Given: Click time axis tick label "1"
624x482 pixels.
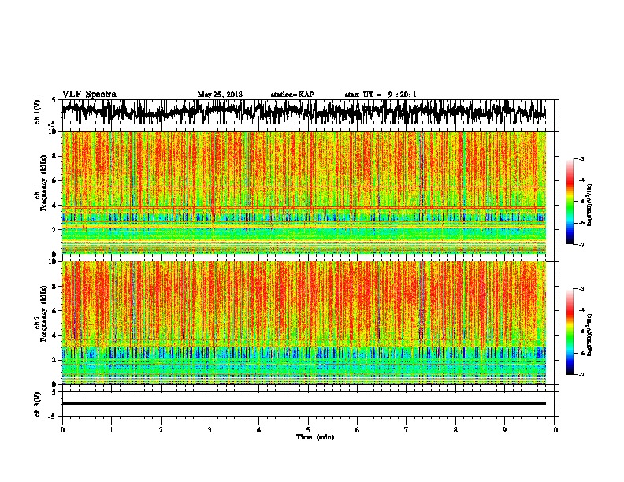Looking at the screenshot, I should (x=111, y=430).
